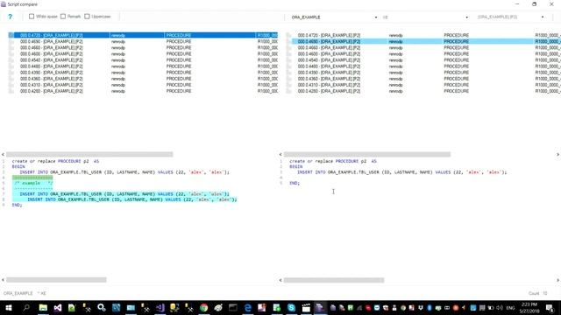Click bottom horizontal scrollbar of left code pane
Image resolution: width=561 pixels, height=315 pixels.
(56, 280)
